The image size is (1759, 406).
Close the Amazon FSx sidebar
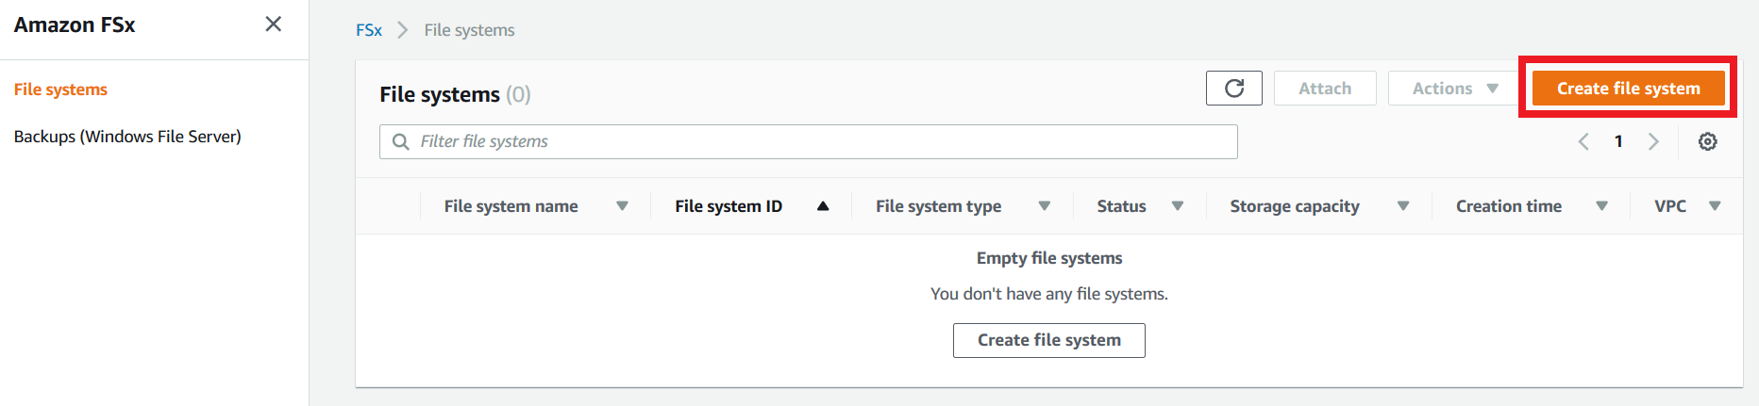click(274, 24)
